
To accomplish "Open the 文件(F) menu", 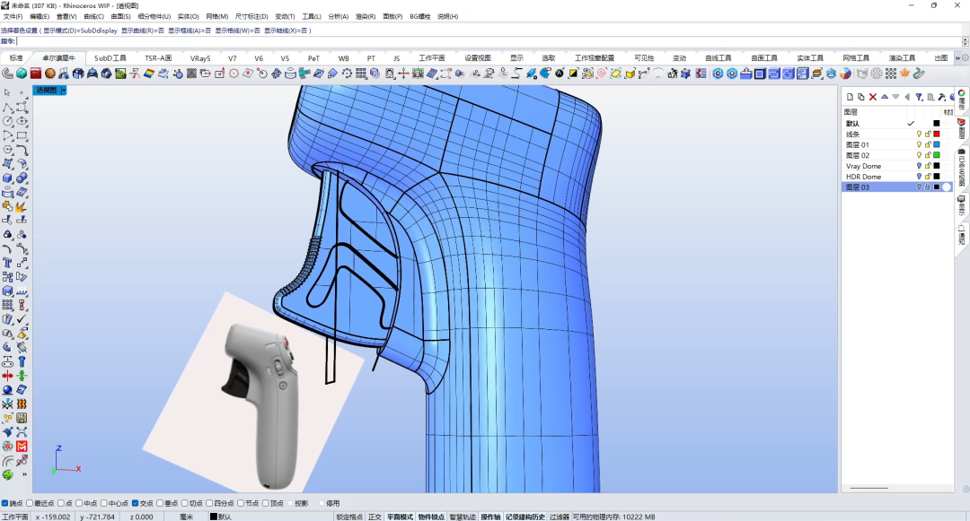I will coord(13,16).
